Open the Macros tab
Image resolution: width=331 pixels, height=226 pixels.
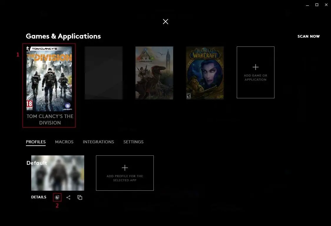(x=64, y=142)
